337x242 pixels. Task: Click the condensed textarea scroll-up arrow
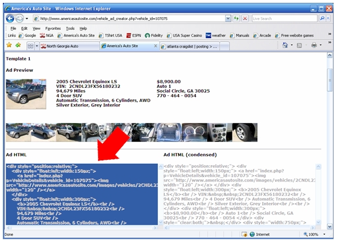click(318, 167)
